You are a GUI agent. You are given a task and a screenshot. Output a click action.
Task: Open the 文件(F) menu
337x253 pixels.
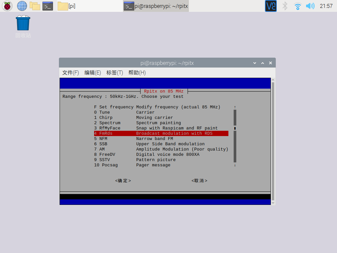click(70, 73)
